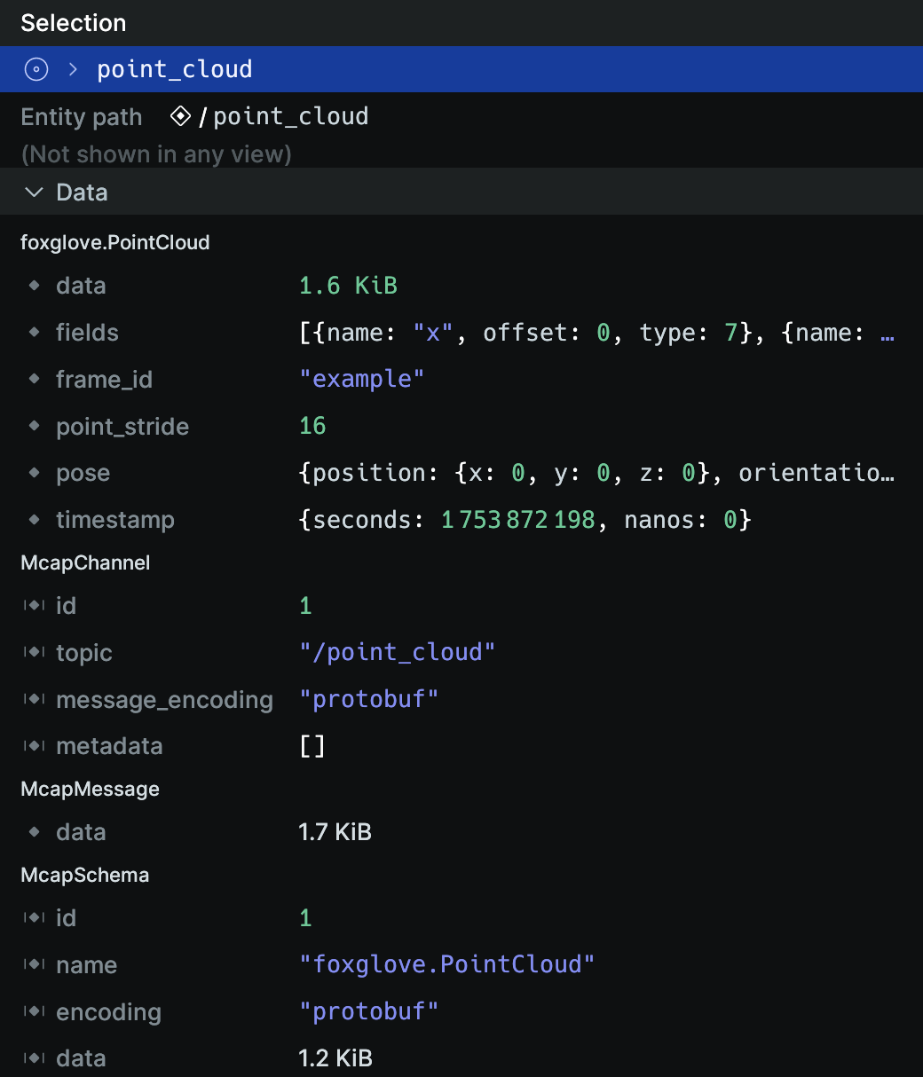The image size is (923, 1077).
Task: Select the 1.6 KiB data value
Action: click(348, 286)
